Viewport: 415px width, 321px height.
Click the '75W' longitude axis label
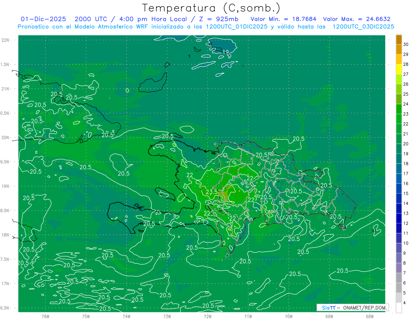pos(86,316)
